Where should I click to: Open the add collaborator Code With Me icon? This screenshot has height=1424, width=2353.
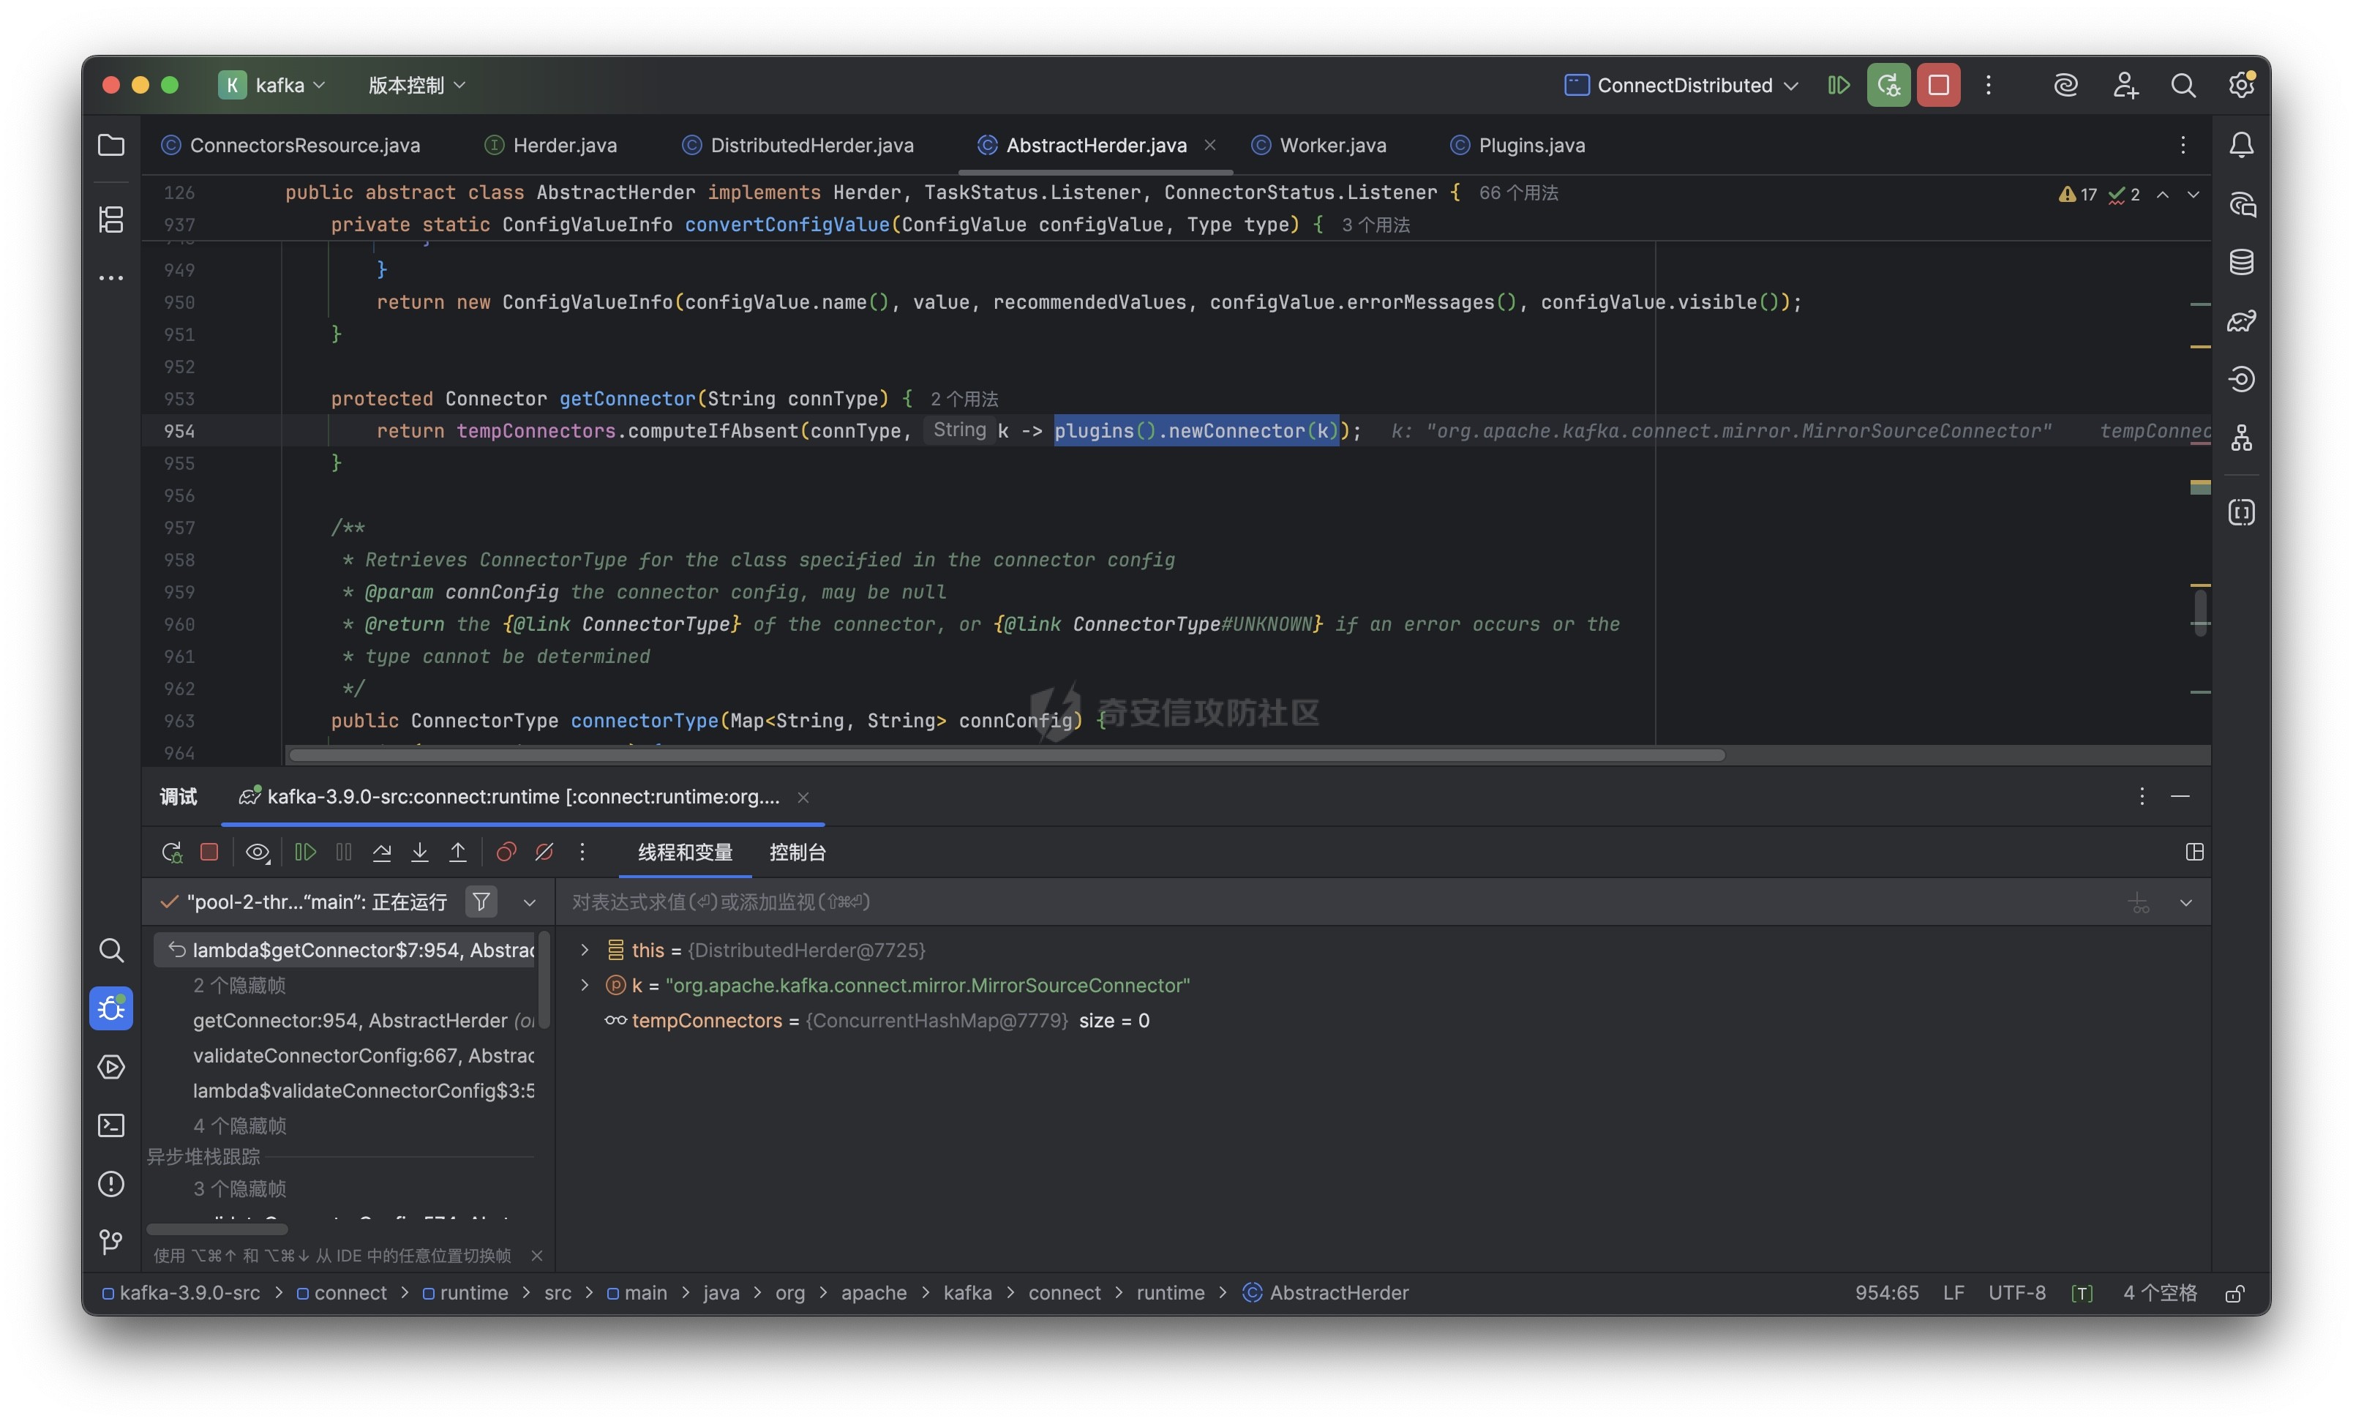click(2125, 85)
